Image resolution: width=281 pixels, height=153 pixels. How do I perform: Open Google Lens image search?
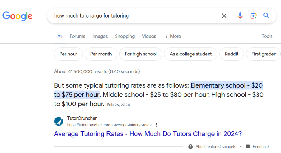[x=253, y=16]
